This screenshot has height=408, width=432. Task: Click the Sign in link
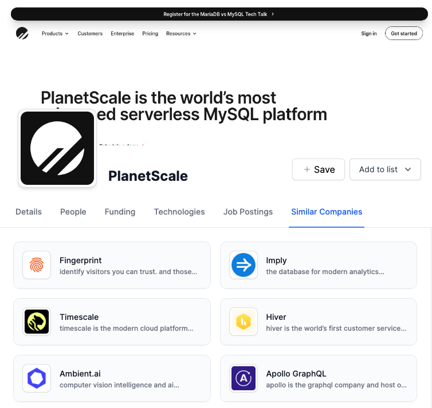pos(369,34)
